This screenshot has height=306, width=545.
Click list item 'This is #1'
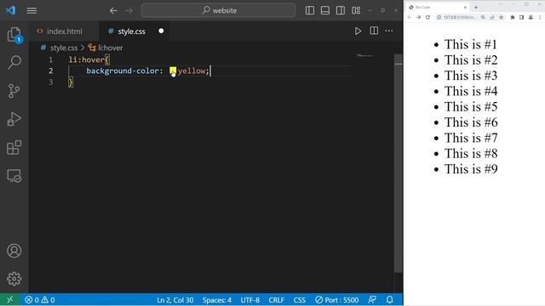[x=471, y=44]
